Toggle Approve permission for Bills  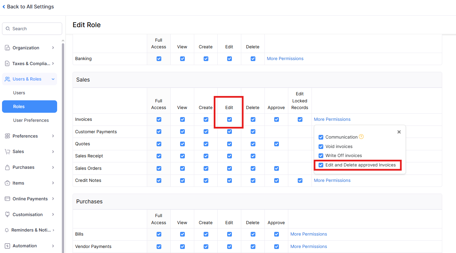click(277, 234)
